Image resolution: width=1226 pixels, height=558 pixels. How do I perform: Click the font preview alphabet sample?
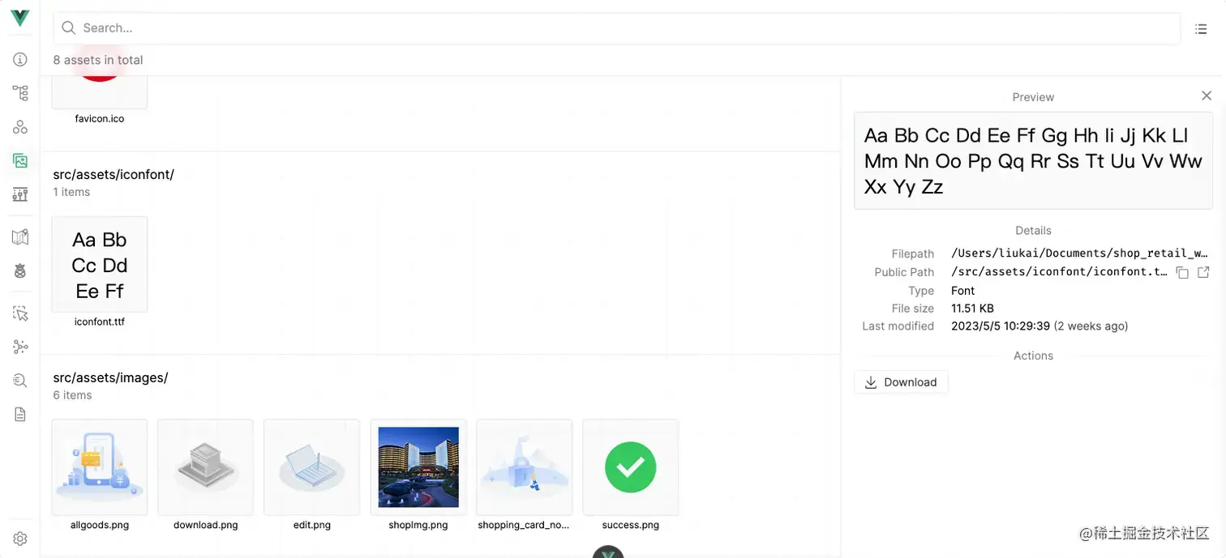pos(1033,160)
